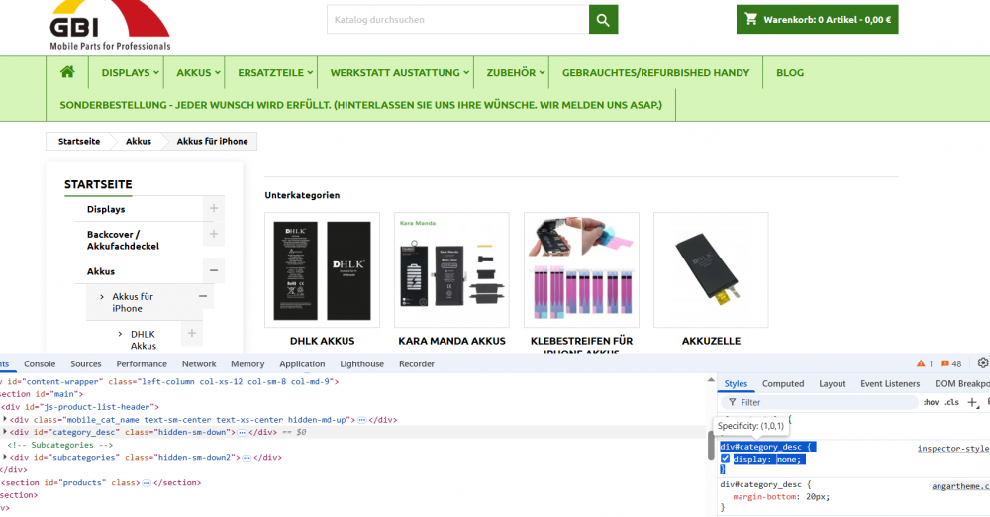Open the ERSATZTEILE dropdown menu
Image resolution: width=990 pixels, height=517 pixels.
point(274,72)
